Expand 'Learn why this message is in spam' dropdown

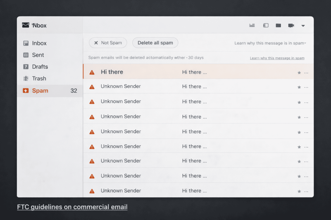[270, 43]
